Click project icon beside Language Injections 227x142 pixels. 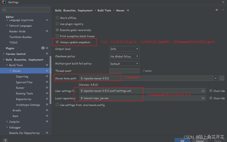[47, 20]
